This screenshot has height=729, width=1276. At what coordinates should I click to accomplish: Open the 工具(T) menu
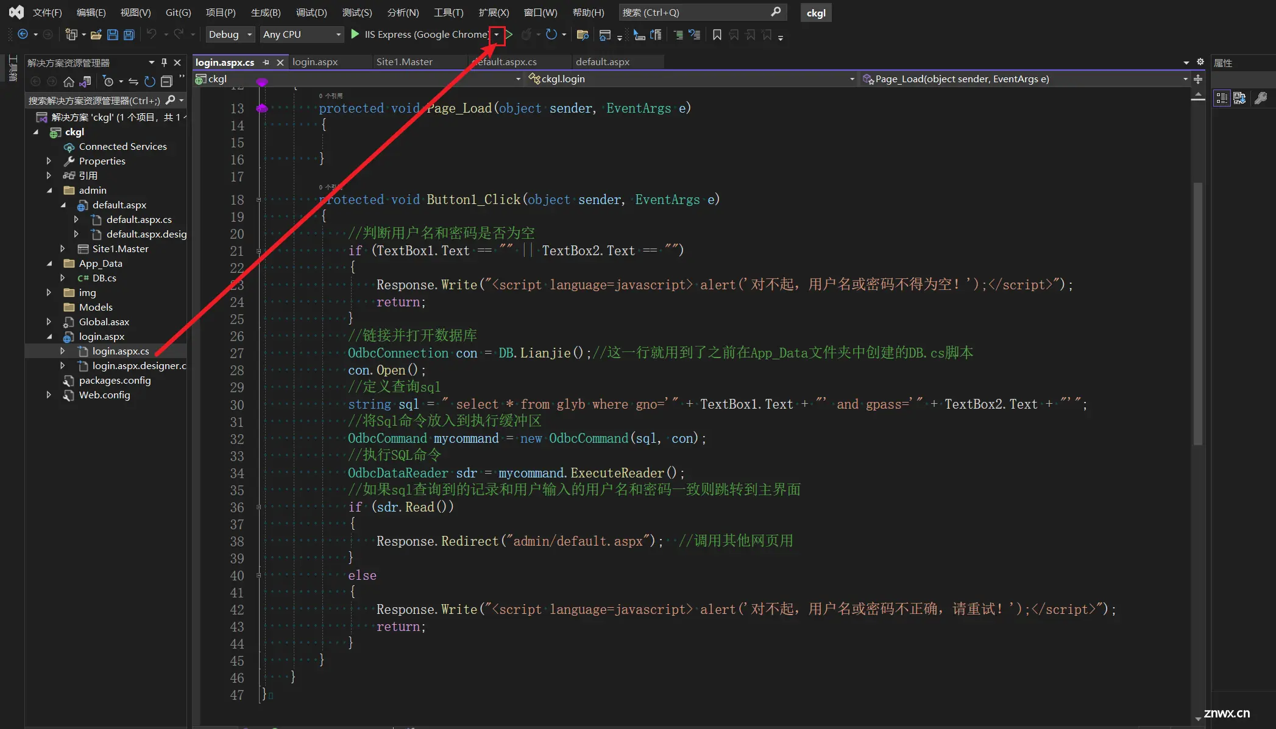click(448, 12)
